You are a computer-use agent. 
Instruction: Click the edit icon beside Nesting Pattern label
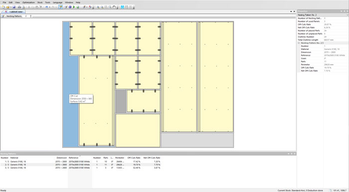pos(2,16)
